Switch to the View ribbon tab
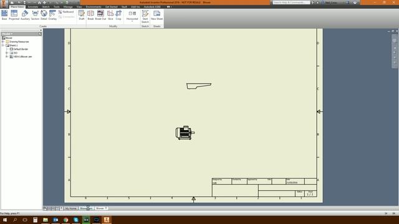 coord(79,7)
